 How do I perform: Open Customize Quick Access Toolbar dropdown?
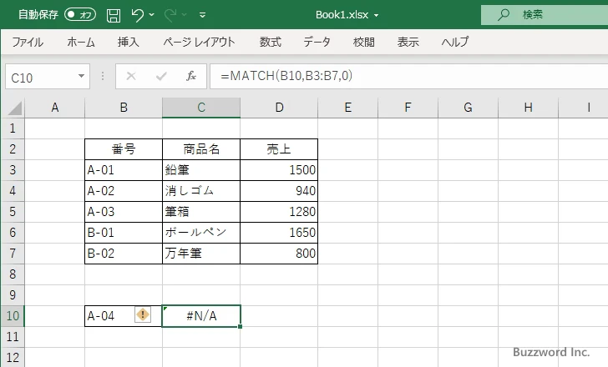coord(202,15)
